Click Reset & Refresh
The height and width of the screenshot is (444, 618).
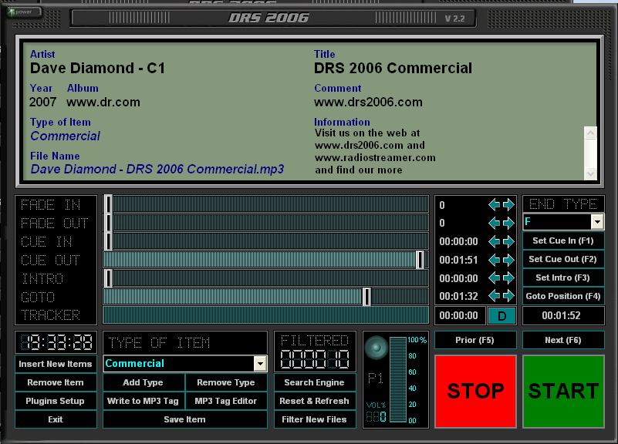tap(315, 401)
